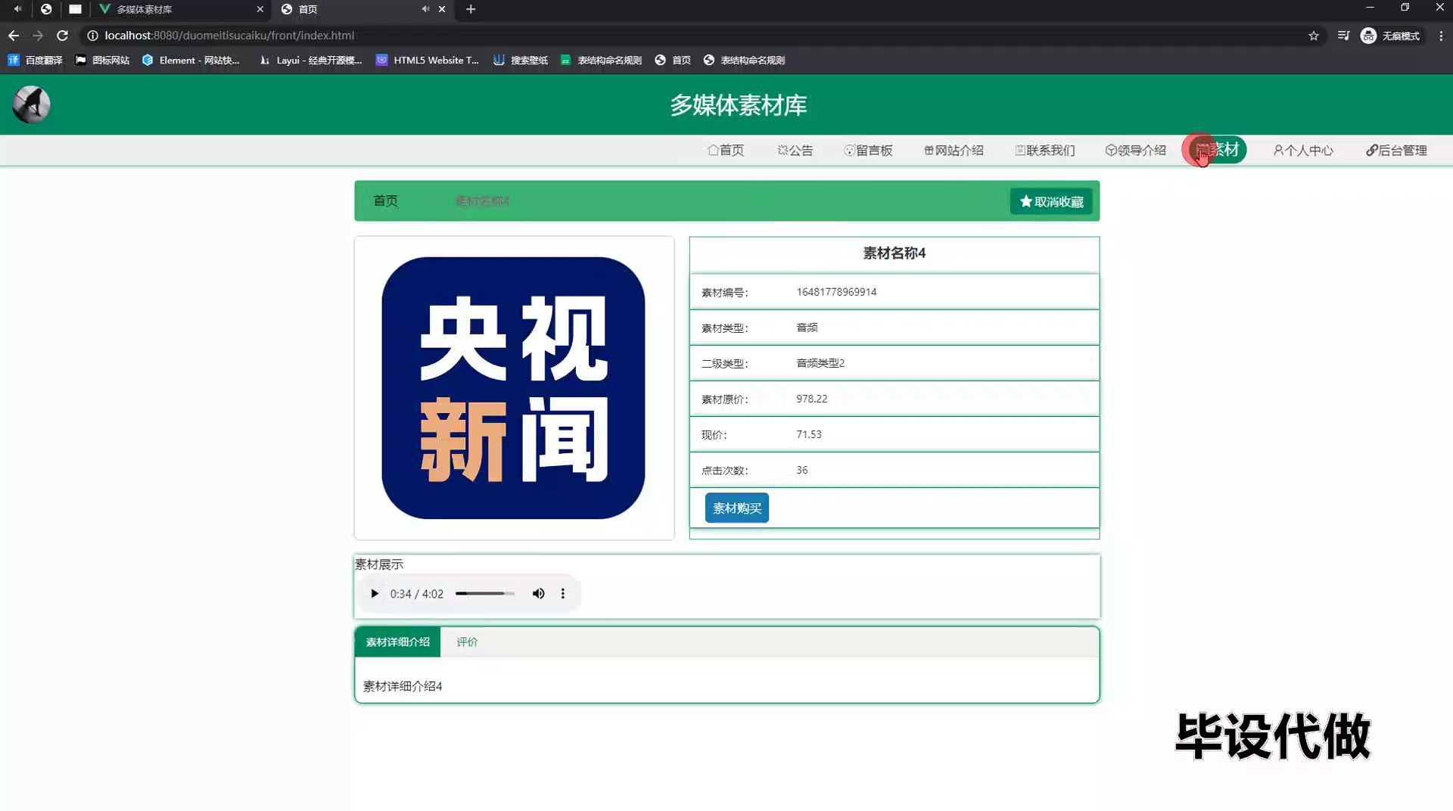Click the 多媒体素材库 site title
This screenshot has width=1453, height=811.
point(738,105)
